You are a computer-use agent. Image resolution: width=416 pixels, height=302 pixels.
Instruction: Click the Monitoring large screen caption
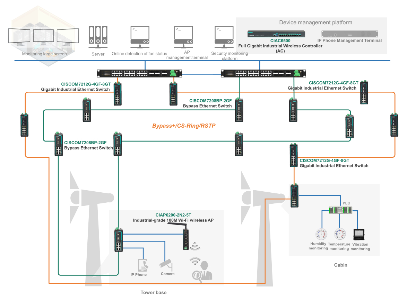[x=44, y=54]
